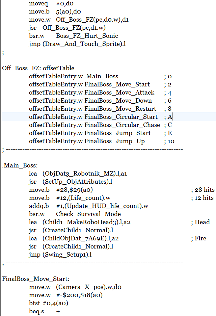Click the FinalBoss_Move_Attack table entry

click(119, 93)
